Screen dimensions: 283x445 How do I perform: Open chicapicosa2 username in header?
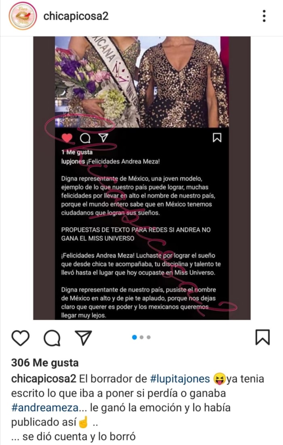[x=76, y=16]
